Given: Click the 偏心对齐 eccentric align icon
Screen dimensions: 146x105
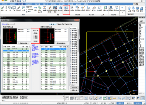Looking at the screenshot, I should (94, 8).
